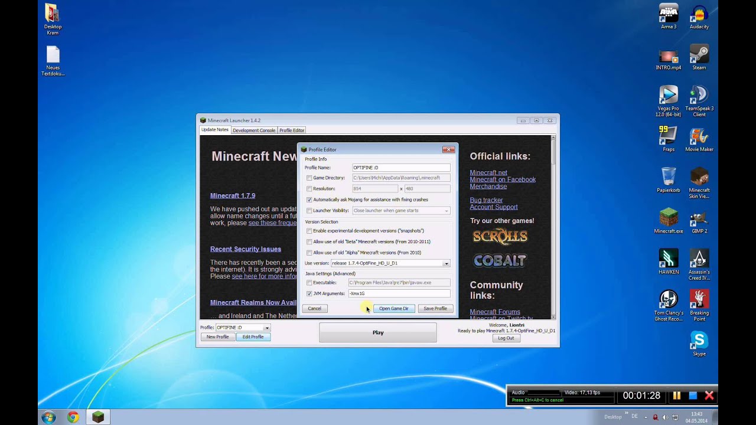Launch the Audacity desktop icon
The image size is (756, 425).
(699, 17)
